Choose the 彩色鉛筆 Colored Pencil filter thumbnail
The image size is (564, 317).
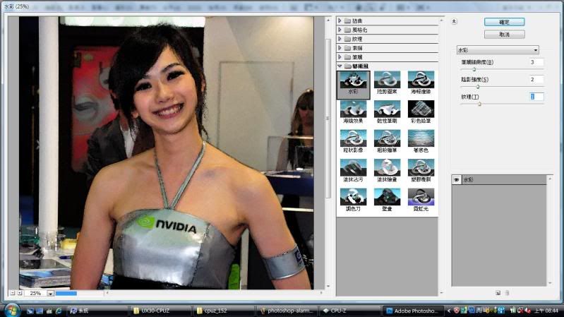pos(421,109)
